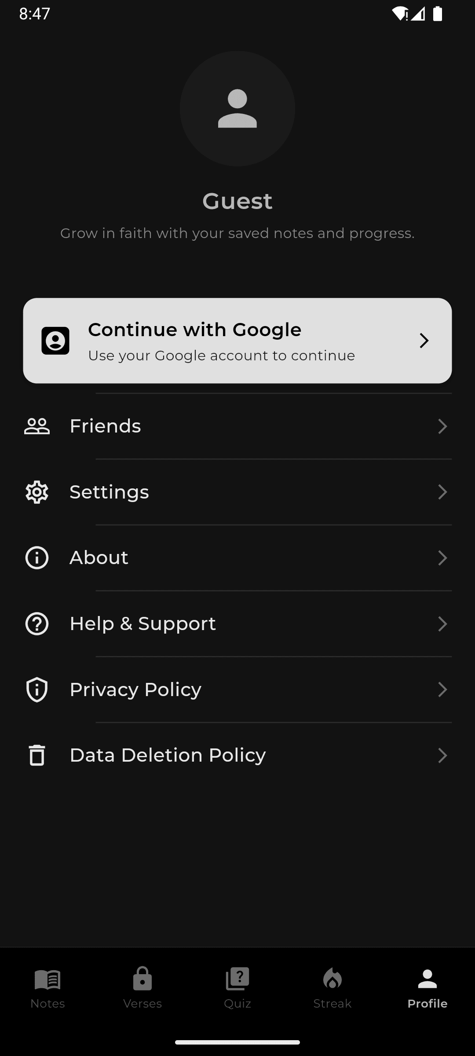Open the Data Deletion Policy link

[168, 755]
